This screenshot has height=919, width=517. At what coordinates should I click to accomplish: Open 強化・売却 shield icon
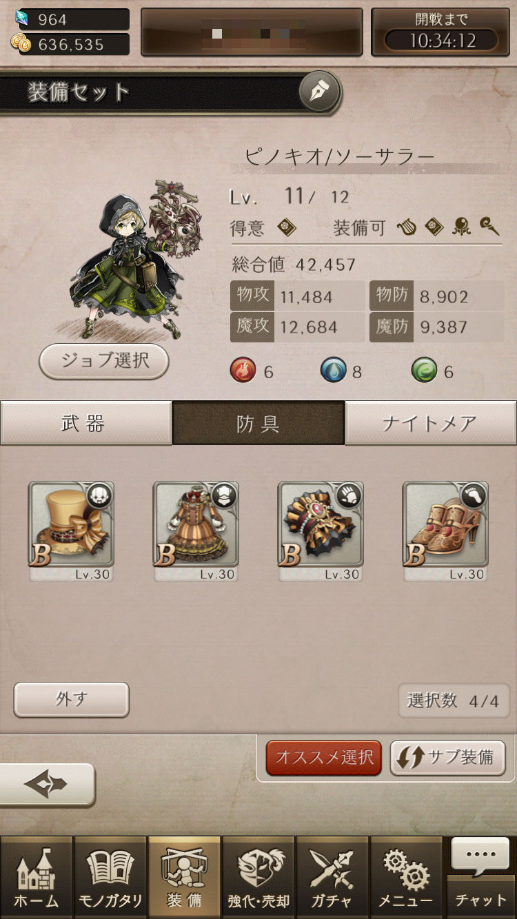[258, 877]
